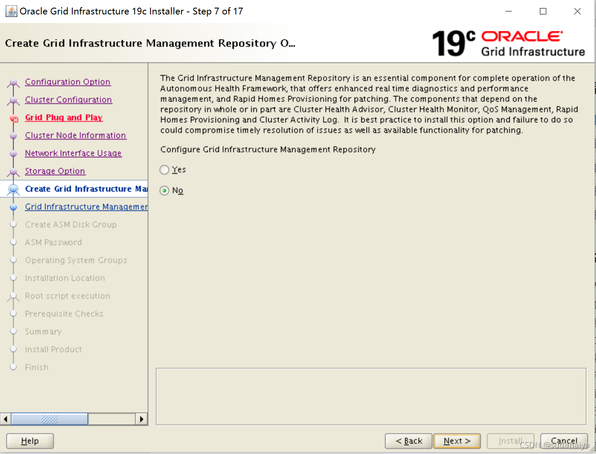This screenshot has height=454, width=596.
Task: Open the Grid Plug and Play step
Action: click(x=64, y=117)
